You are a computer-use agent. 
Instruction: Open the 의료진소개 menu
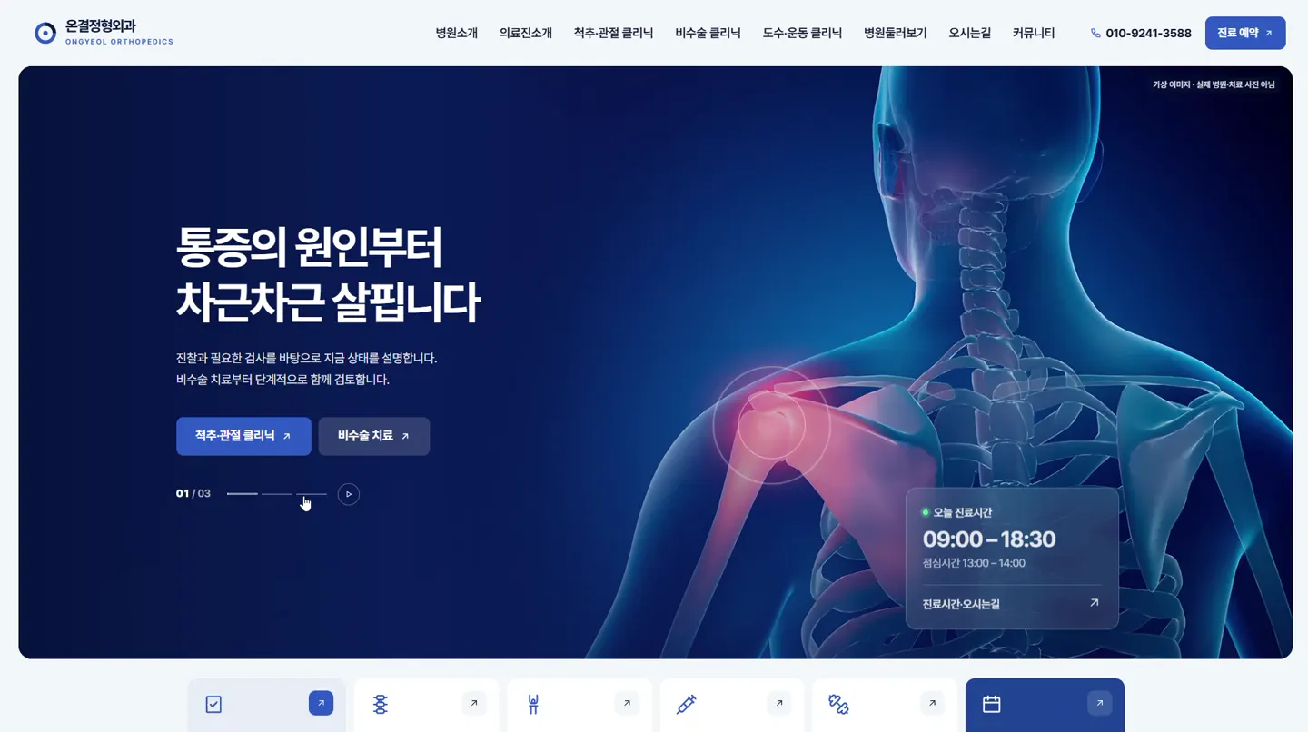point(526,33)
